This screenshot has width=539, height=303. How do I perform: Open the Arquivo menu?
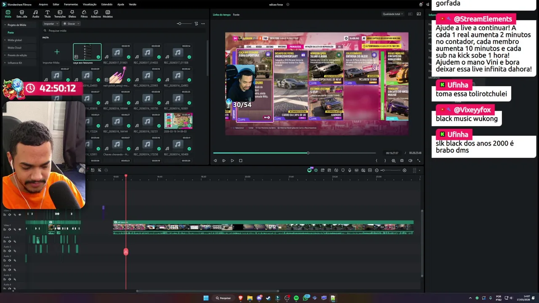pos(43,4)
